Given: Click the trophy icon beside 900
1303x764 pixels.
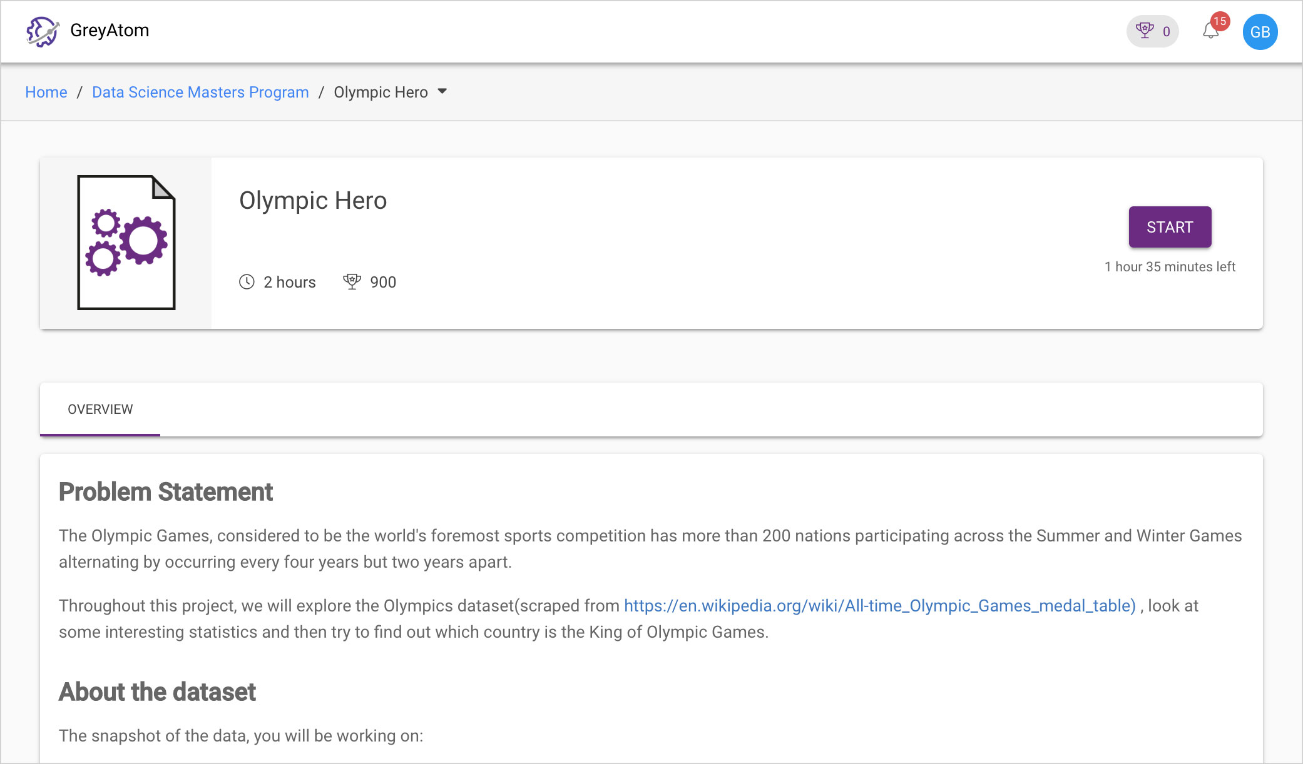Looking at the screenshot, I should pyautogui.click(x=352, y=281).
